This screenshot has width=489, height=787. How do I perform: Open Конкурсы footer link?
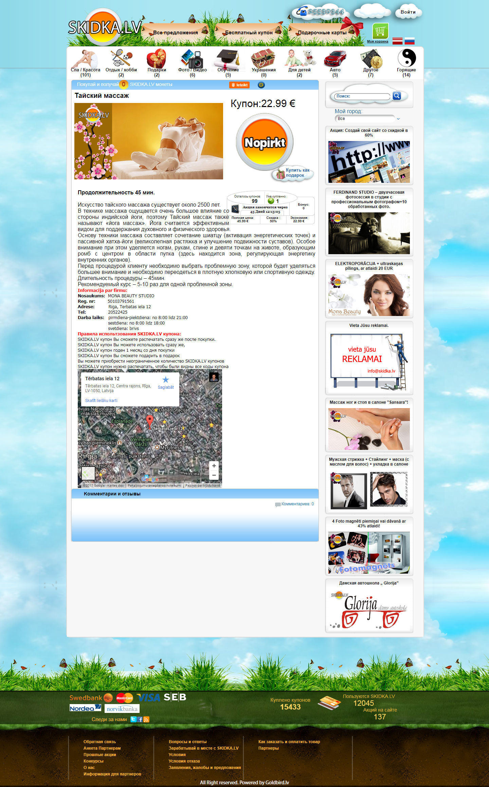point(93,761)
